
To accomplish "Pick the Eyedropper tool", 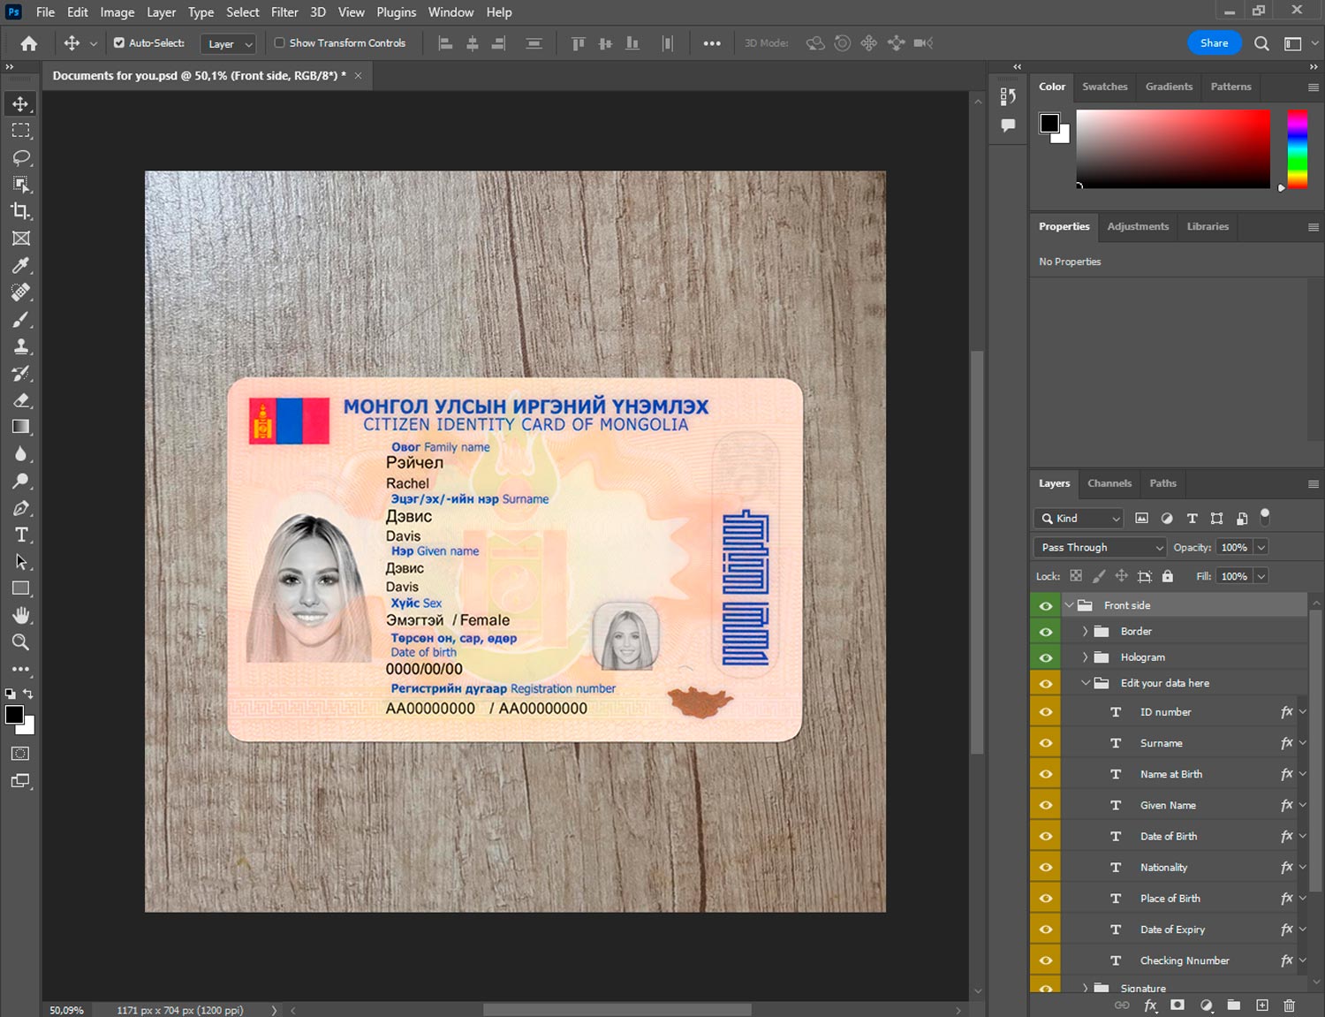I will coord(21,265).
